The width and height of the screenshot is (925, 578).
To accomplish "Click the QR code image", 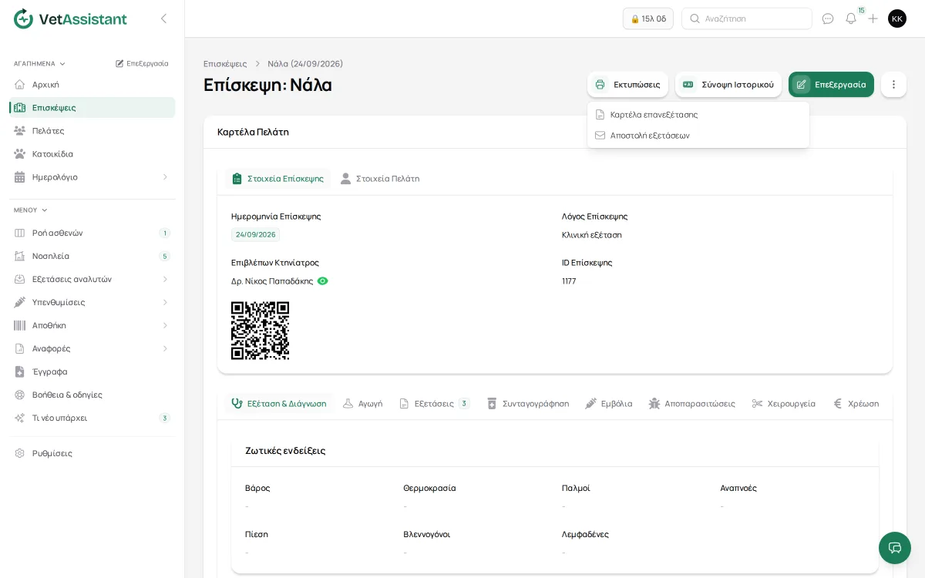I will coord(261,331).
